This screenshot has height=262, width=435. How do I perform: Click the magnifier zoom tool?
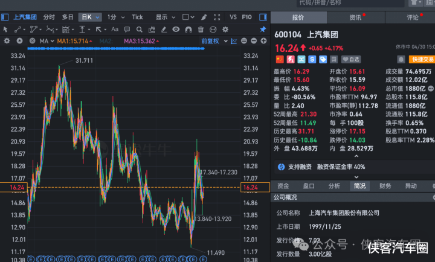coord(140,30)
